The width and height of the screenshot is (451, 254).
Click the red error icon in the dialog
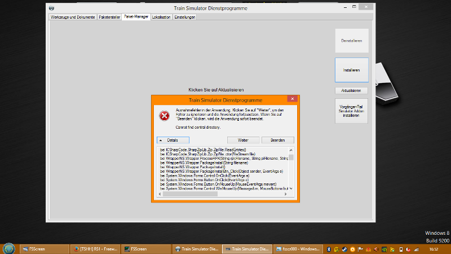coord(164,116)
